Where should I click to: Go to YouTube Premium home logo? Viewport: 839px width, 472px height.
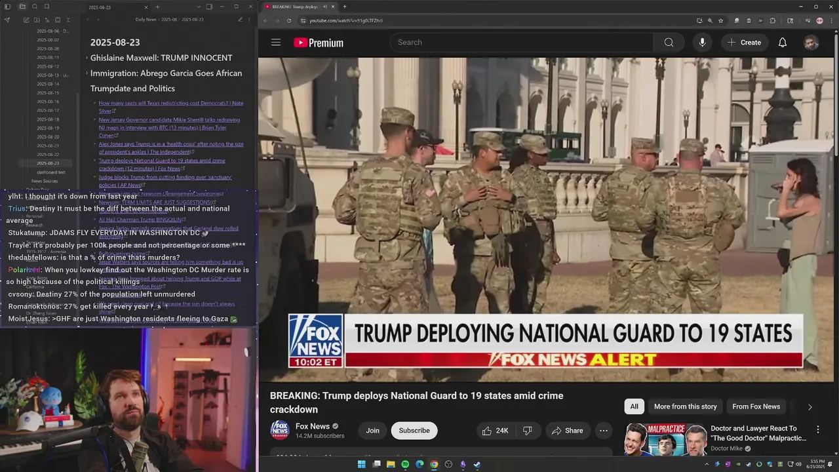[x=319, y=43]
